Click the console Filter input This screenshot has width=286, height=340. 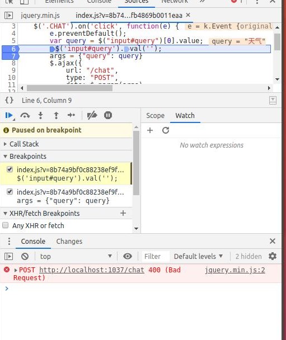pyautogui.click(x=156, y=257)
